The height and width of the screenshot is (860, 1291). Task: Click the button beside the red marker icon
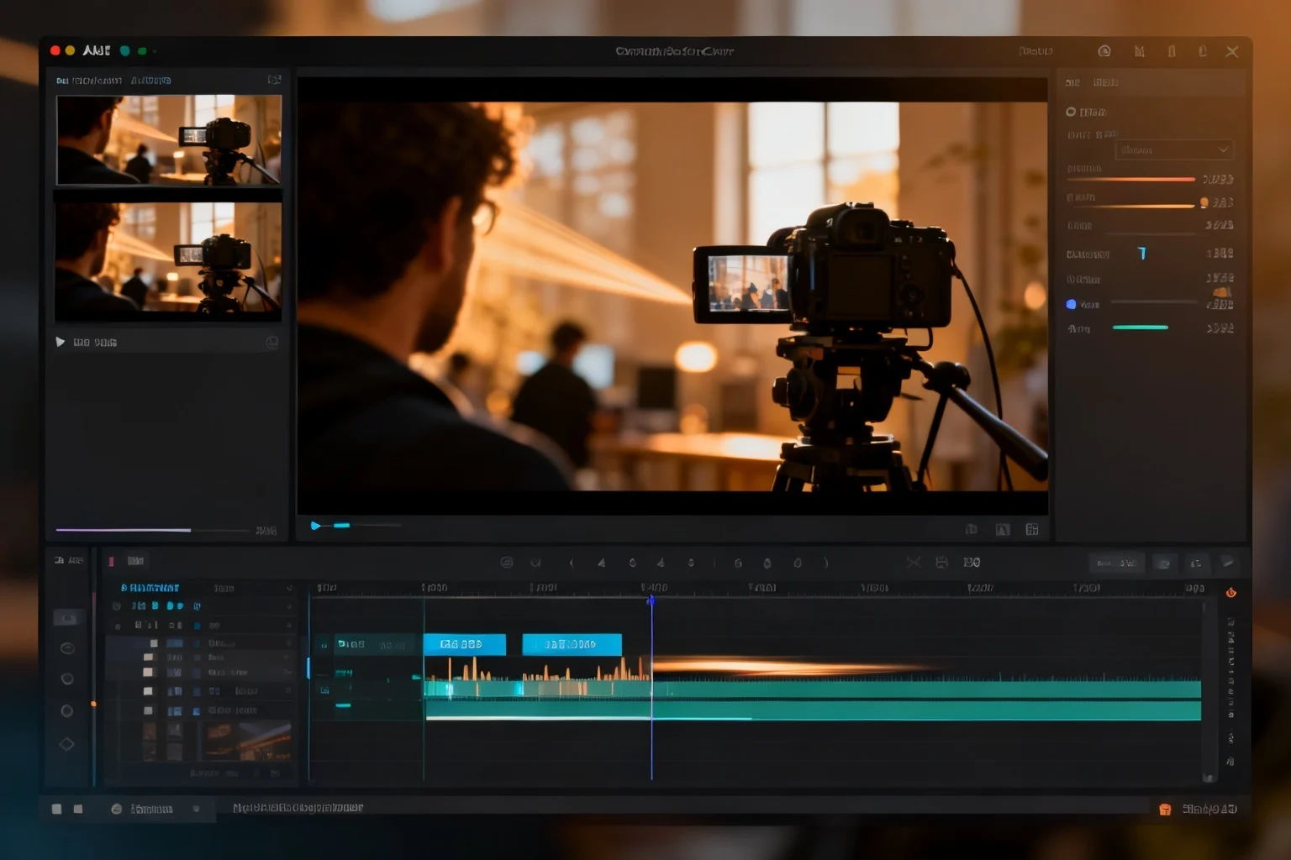[x=135, y=561]
